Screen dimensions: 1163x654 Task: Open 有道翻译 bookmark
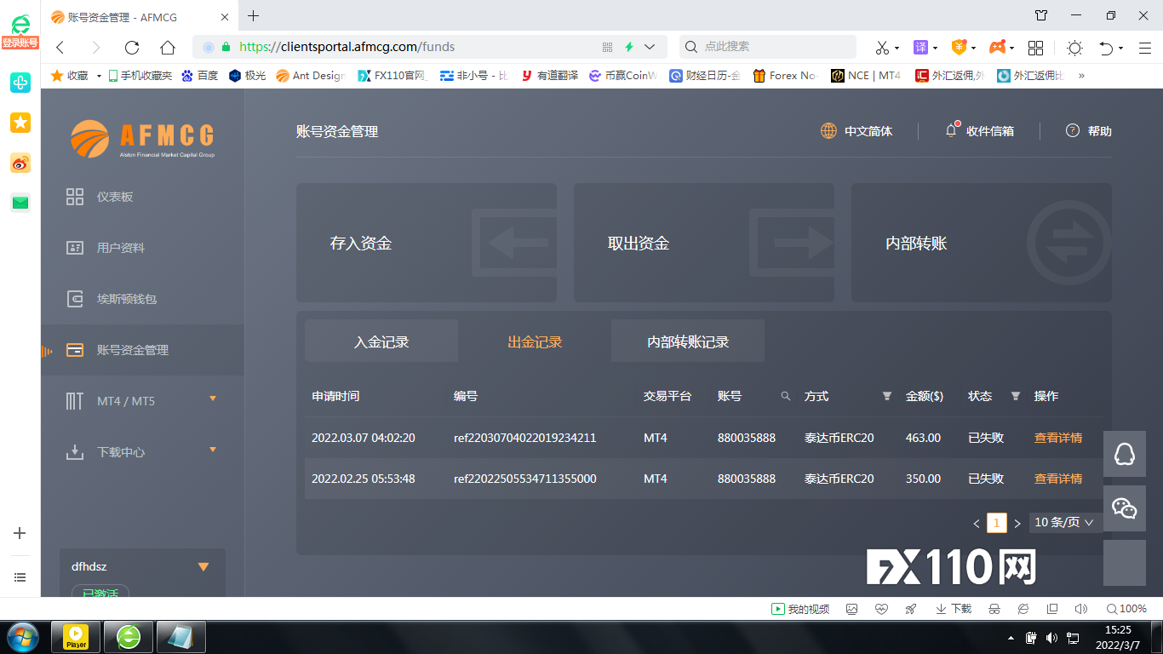pyautogui.click(x=550, y=76)
